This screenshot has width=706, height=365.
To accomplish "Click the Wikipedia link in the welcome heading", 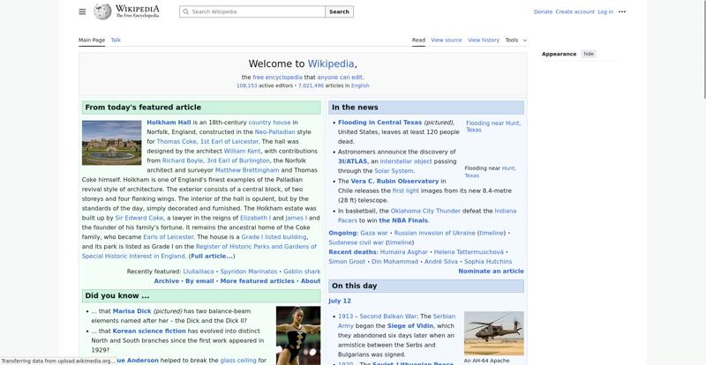I will point(330,63).
